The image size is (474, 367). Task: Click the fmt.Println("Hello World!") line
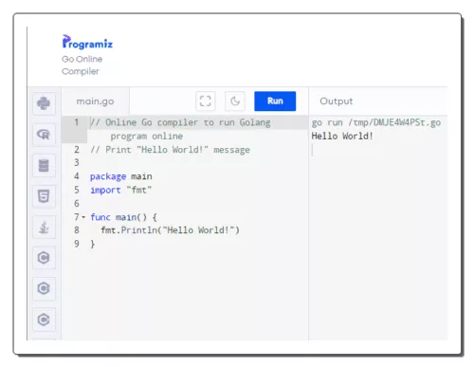(170, 230)
